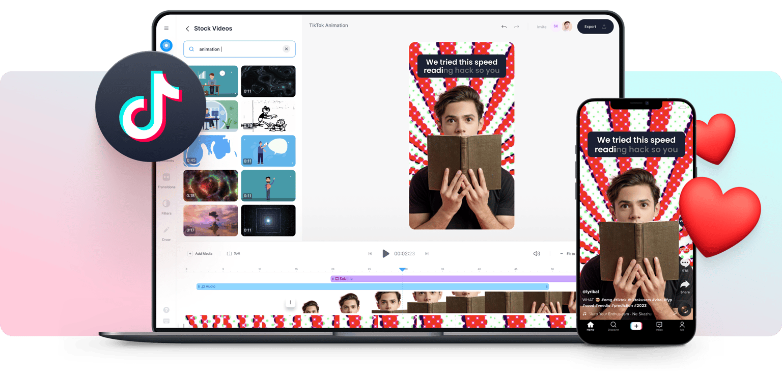Viewport: 782px width, 371px height.
Task: Select the Draw tool
Action: tap(166, 233)
